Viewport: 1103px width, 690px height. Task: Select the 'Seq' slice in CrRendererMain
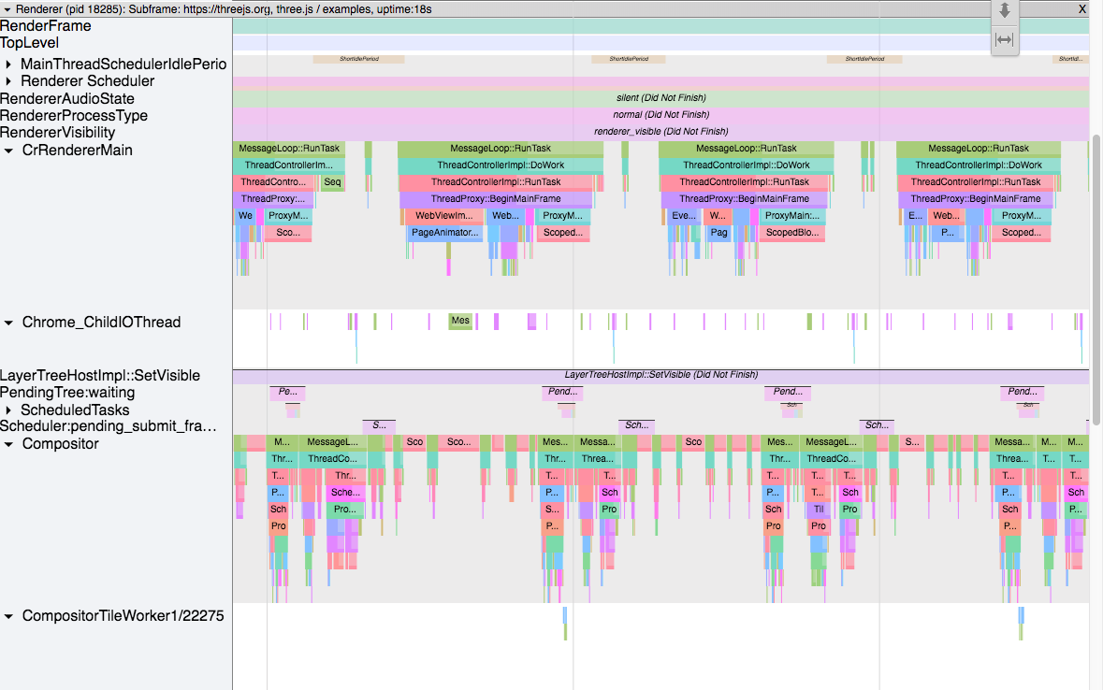tap(332, 182)
